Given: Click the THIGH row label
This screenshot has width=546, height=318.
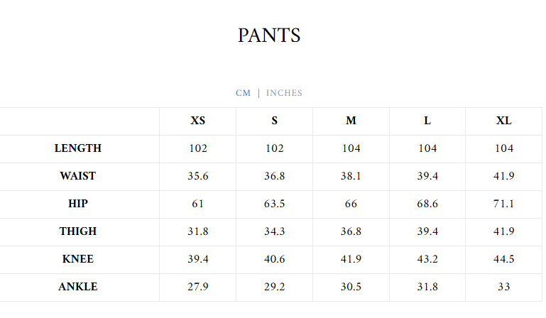Looking at the screenshot, I should (78, 231).
